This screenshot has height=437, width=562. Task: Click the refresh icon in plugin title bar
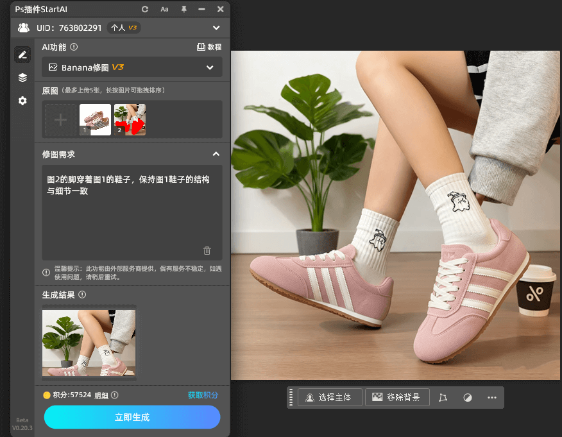tap(145, 10)
